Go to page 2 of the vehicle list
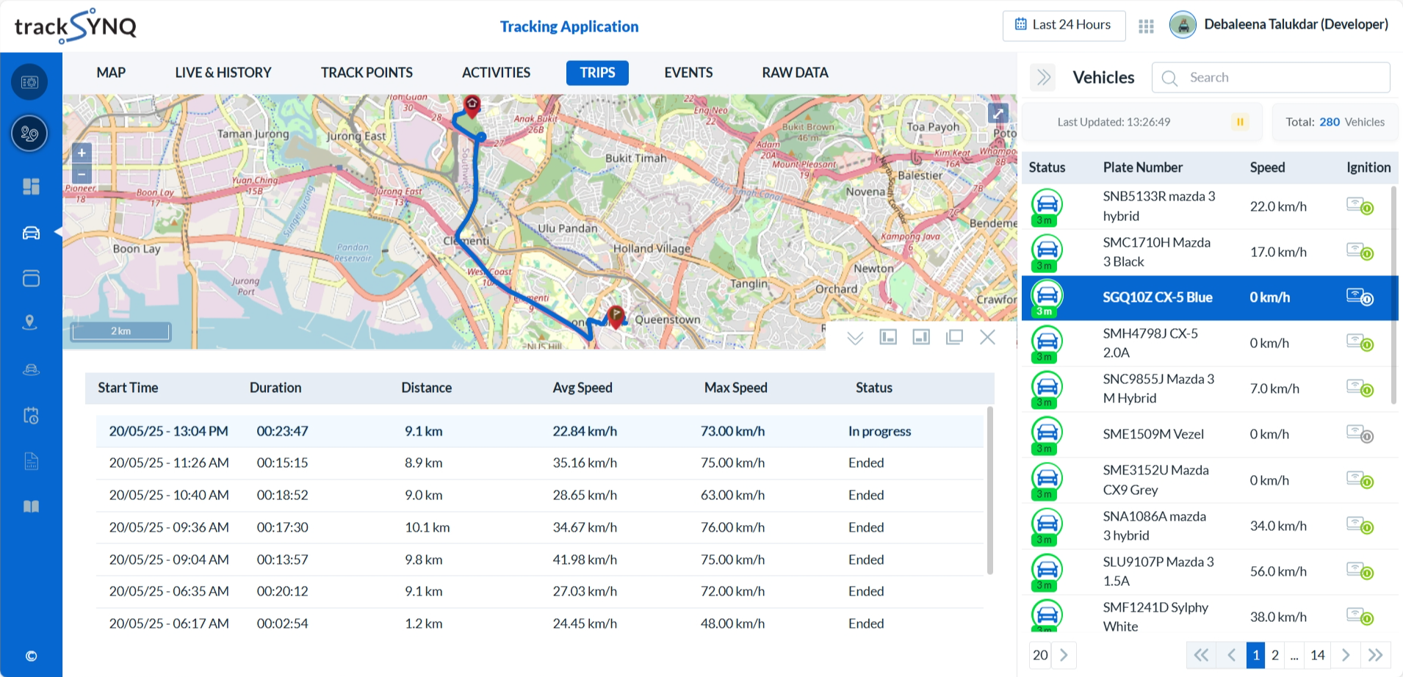Viewport: 1403px width, 677px height. click(1276, 654)
